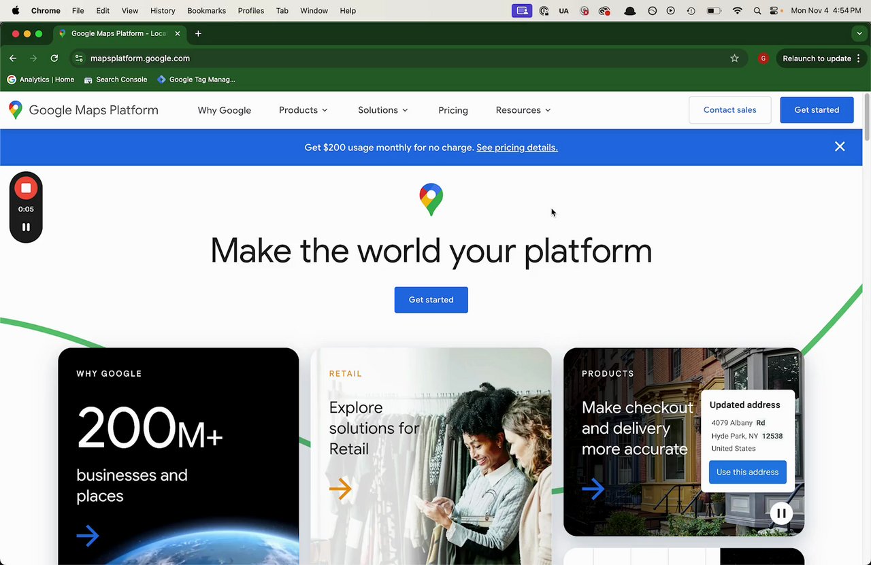Click the Time Machine clock icon
The height and width of the screenshot is (565, 871).
tap(691, 11)
